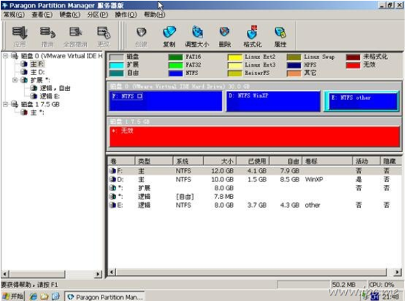
Task: Select 主 F: in the disk tree
Action: [x=38, y=64]
